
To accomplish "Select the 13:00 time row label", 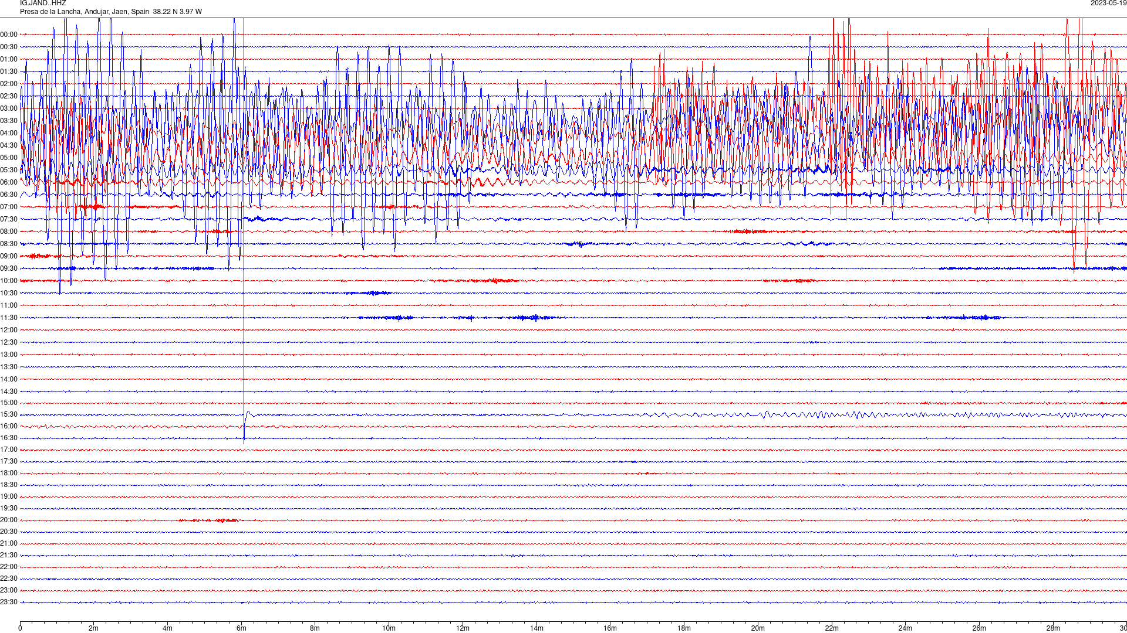I will tap(9, 355).
